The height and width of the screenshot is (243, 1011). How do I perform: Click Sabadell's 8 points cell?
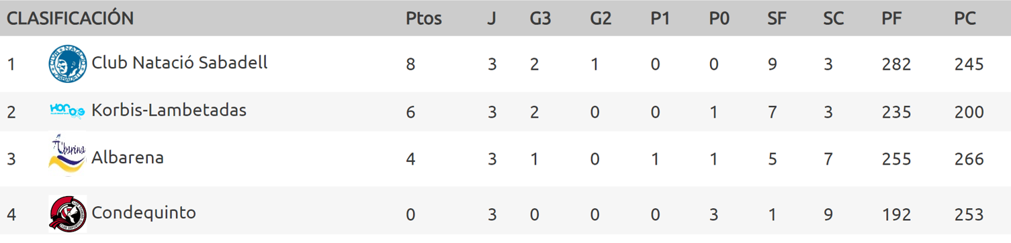[x=411, y=64]
